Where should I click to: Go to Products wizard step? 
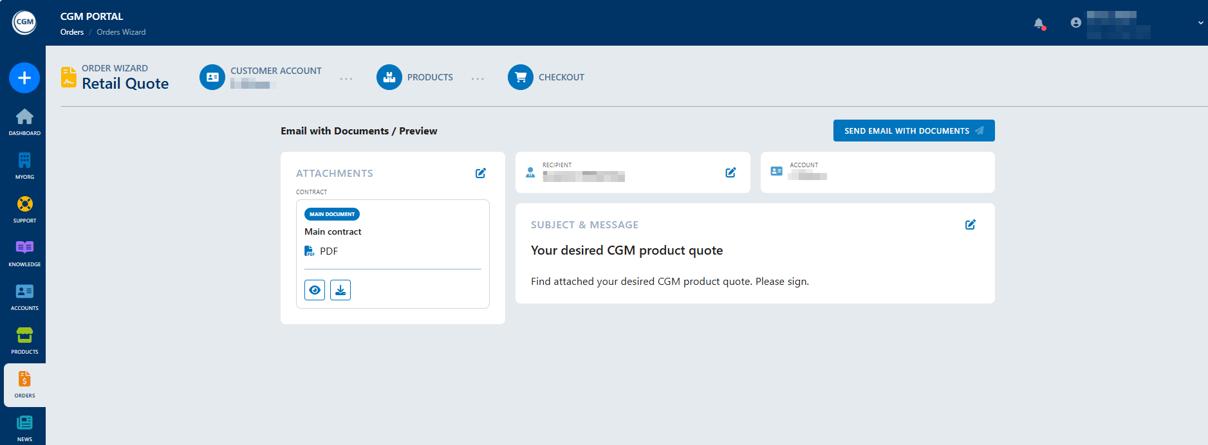[x=414, y=77]
